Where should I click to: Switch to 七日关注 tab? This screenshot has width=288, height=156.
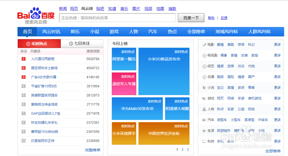(x=82, y=44)
